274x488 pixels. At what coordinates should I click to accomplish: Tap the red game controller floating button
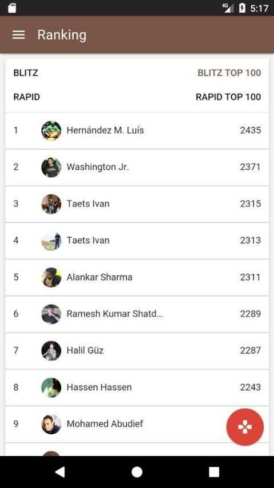tap(245, 427)
